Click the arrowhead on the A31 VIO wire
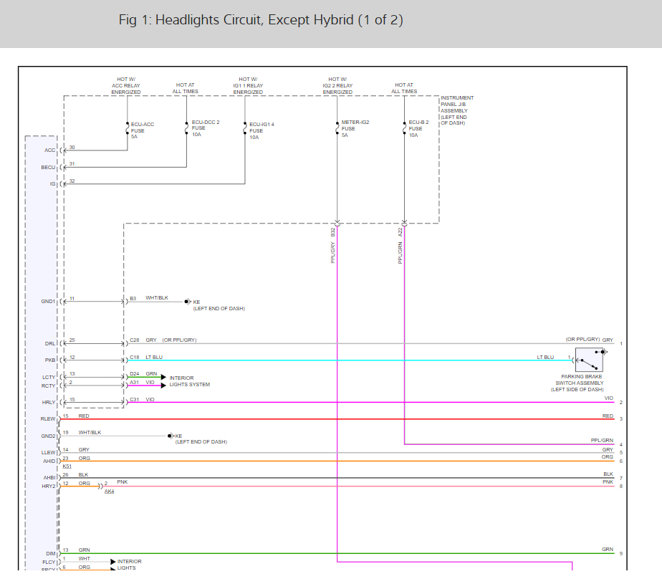The height and width of the screenshot is (584, 662). pyautogui.click(x=163, y=386)
